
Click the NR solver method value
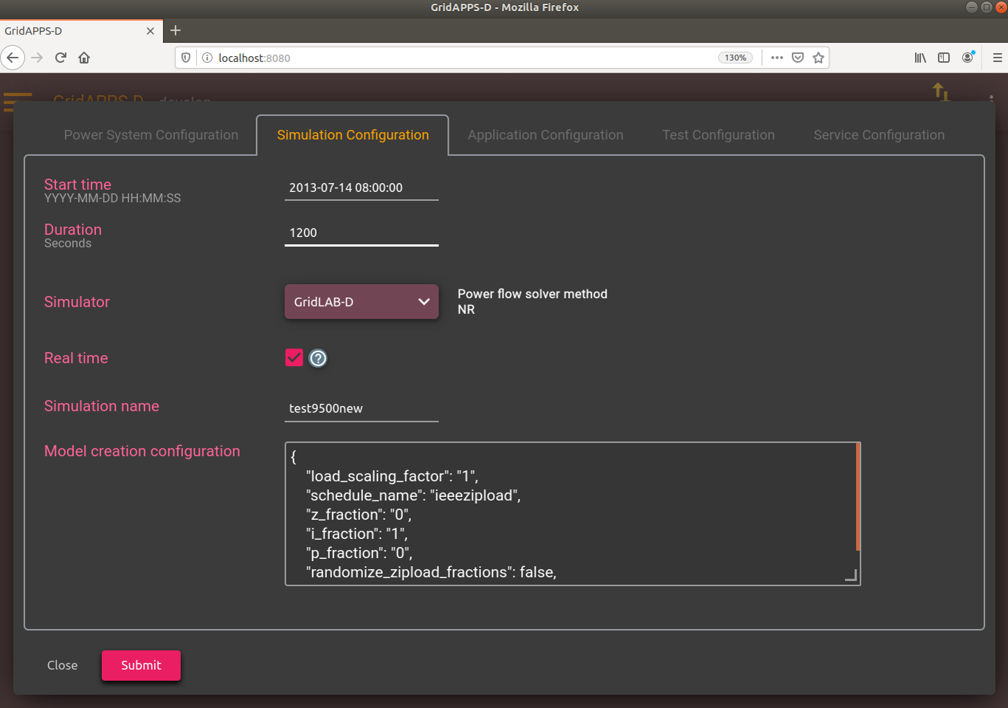point(466,309)
